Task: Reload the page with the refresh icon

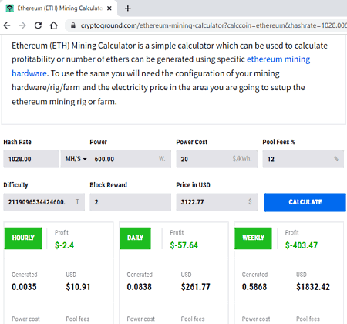Action: (x=38, y=25)
